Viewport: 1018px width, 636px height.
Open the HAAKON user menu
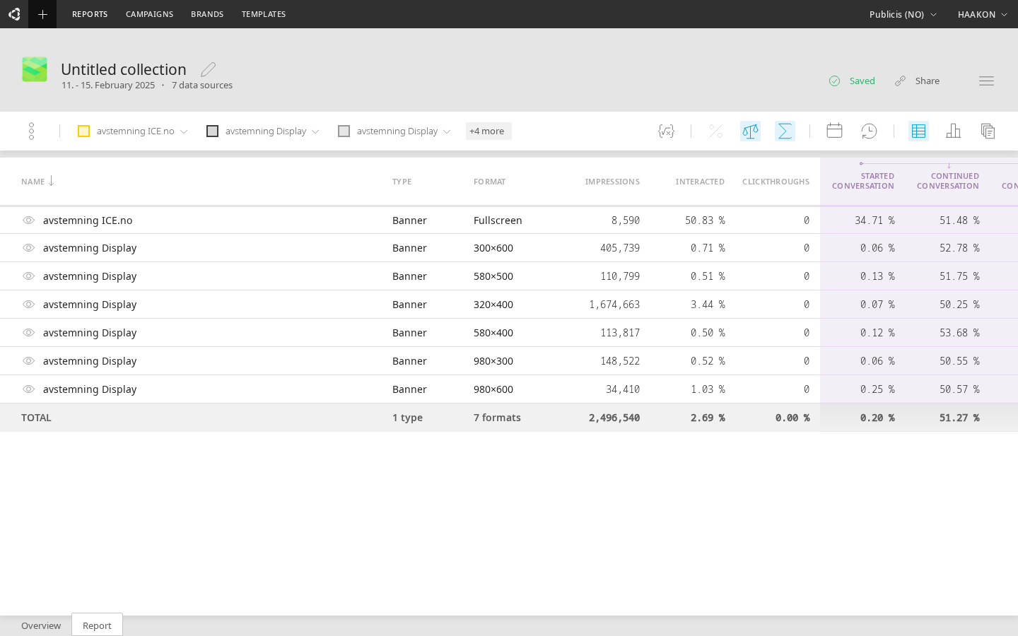[x=983, y=14]
